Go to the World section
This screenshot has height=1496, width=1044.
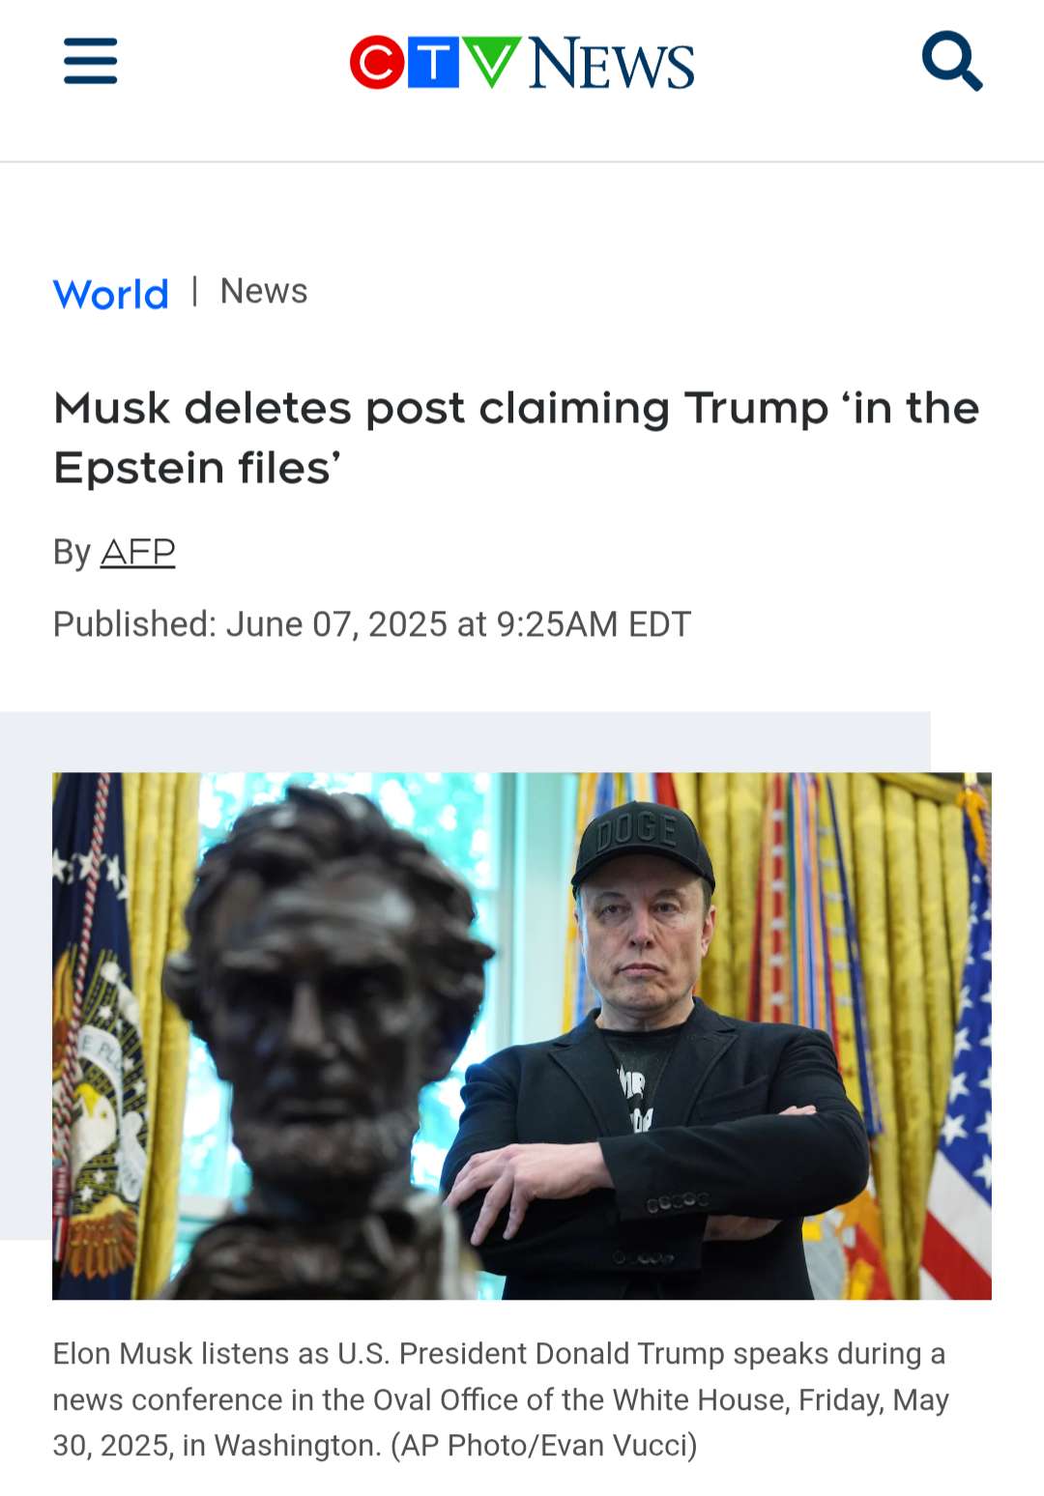point(111,294)
